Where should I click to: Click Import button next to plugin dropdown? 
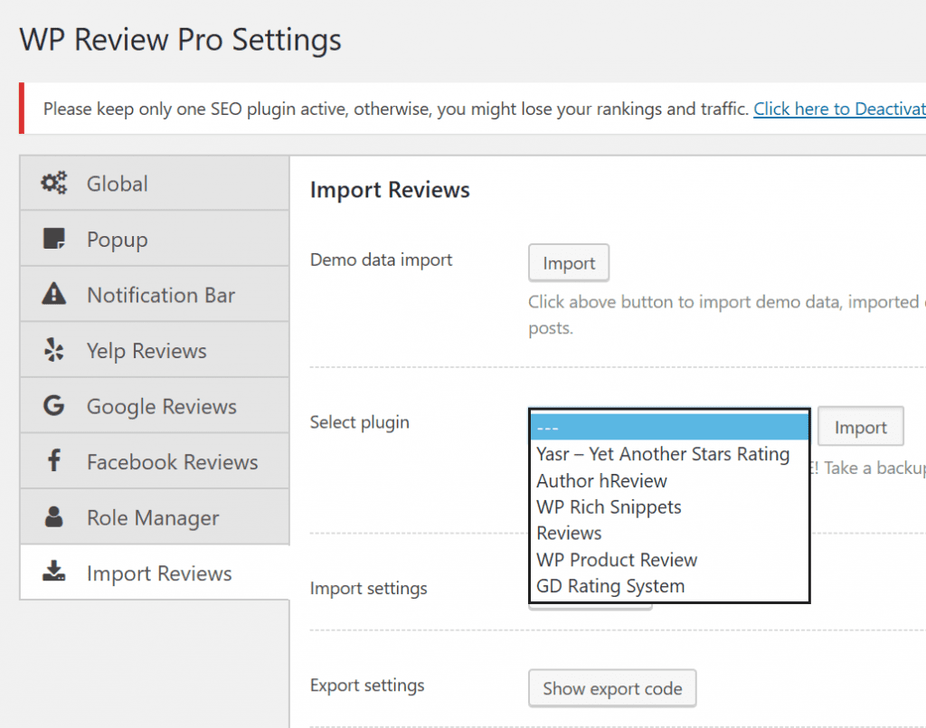(861, 427)
